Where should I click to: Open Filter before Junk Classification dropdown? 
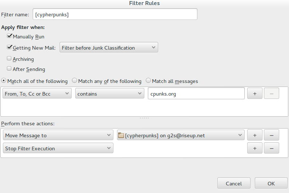(108, 47)
